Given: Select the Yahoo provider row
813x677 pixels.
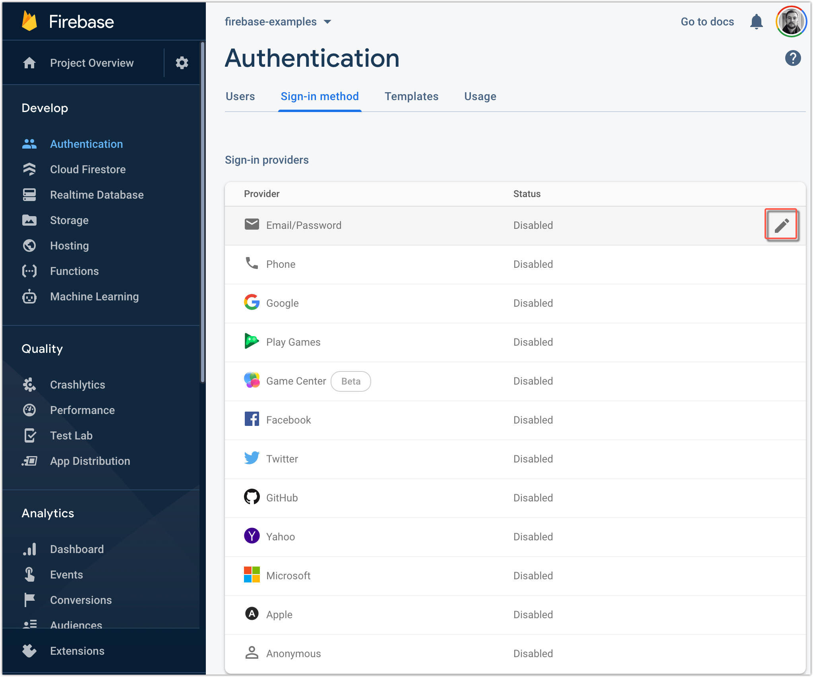Looking at the screenshot, I should click(x=515, y=537).
